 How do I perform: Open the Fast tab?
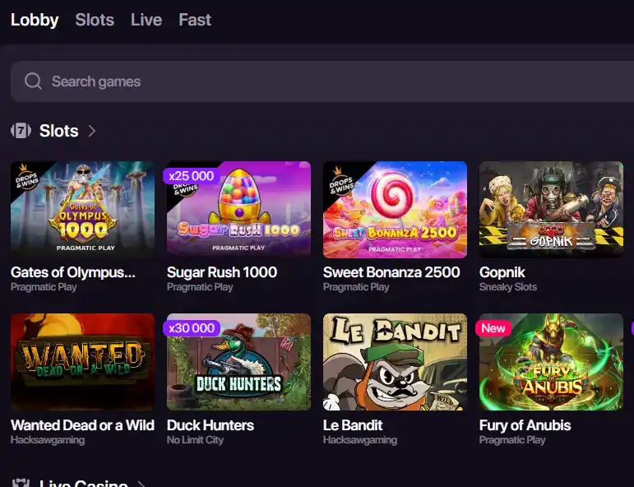click(x=195, y=20)
